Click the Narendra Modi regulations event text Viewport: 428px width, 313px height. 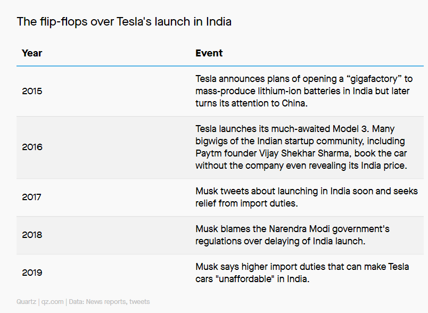[292, 235]
